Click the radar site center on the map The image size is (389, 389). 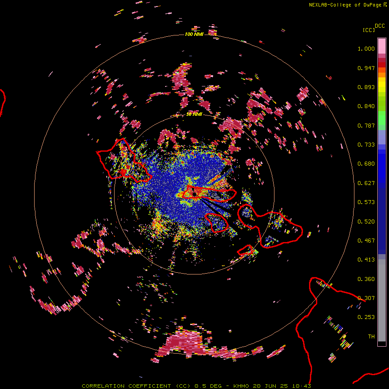point(194,194)
